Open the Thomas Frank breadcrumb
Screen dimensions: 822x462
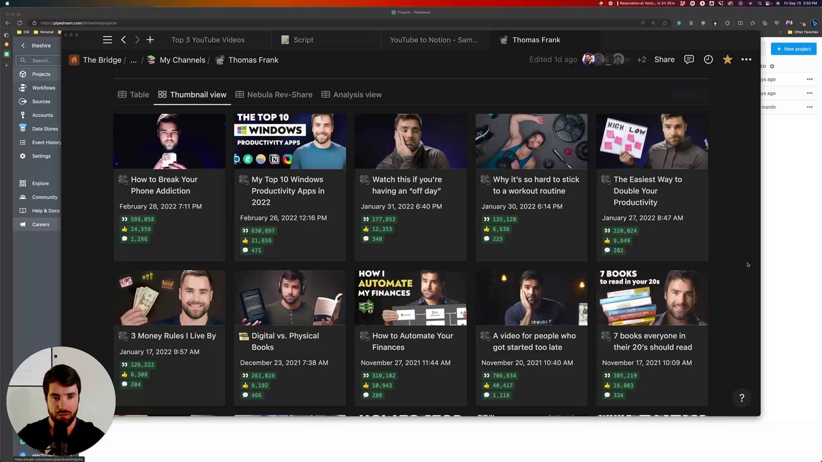point(247,60)
